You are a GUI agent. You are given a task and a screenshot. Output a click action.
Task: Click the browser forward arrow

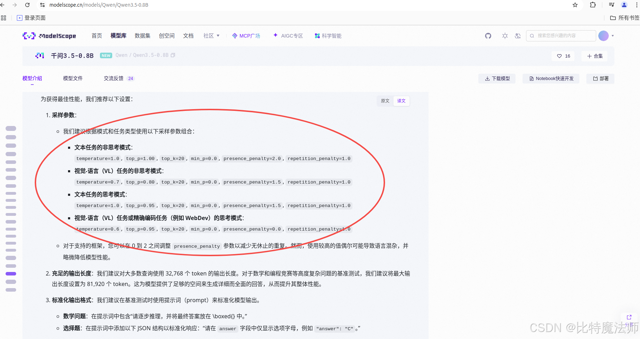(15, 5)
